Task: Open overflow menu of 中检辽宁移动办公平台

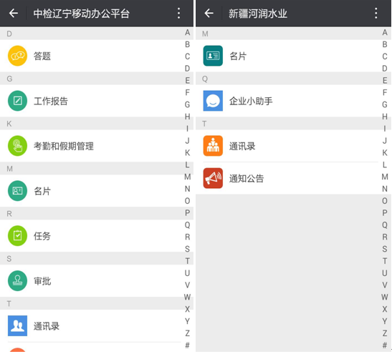Action: coord(178,13)
